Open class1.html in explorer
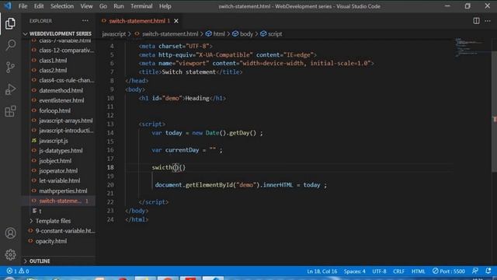This screenshot has width=497, height=280. point(59,61)
